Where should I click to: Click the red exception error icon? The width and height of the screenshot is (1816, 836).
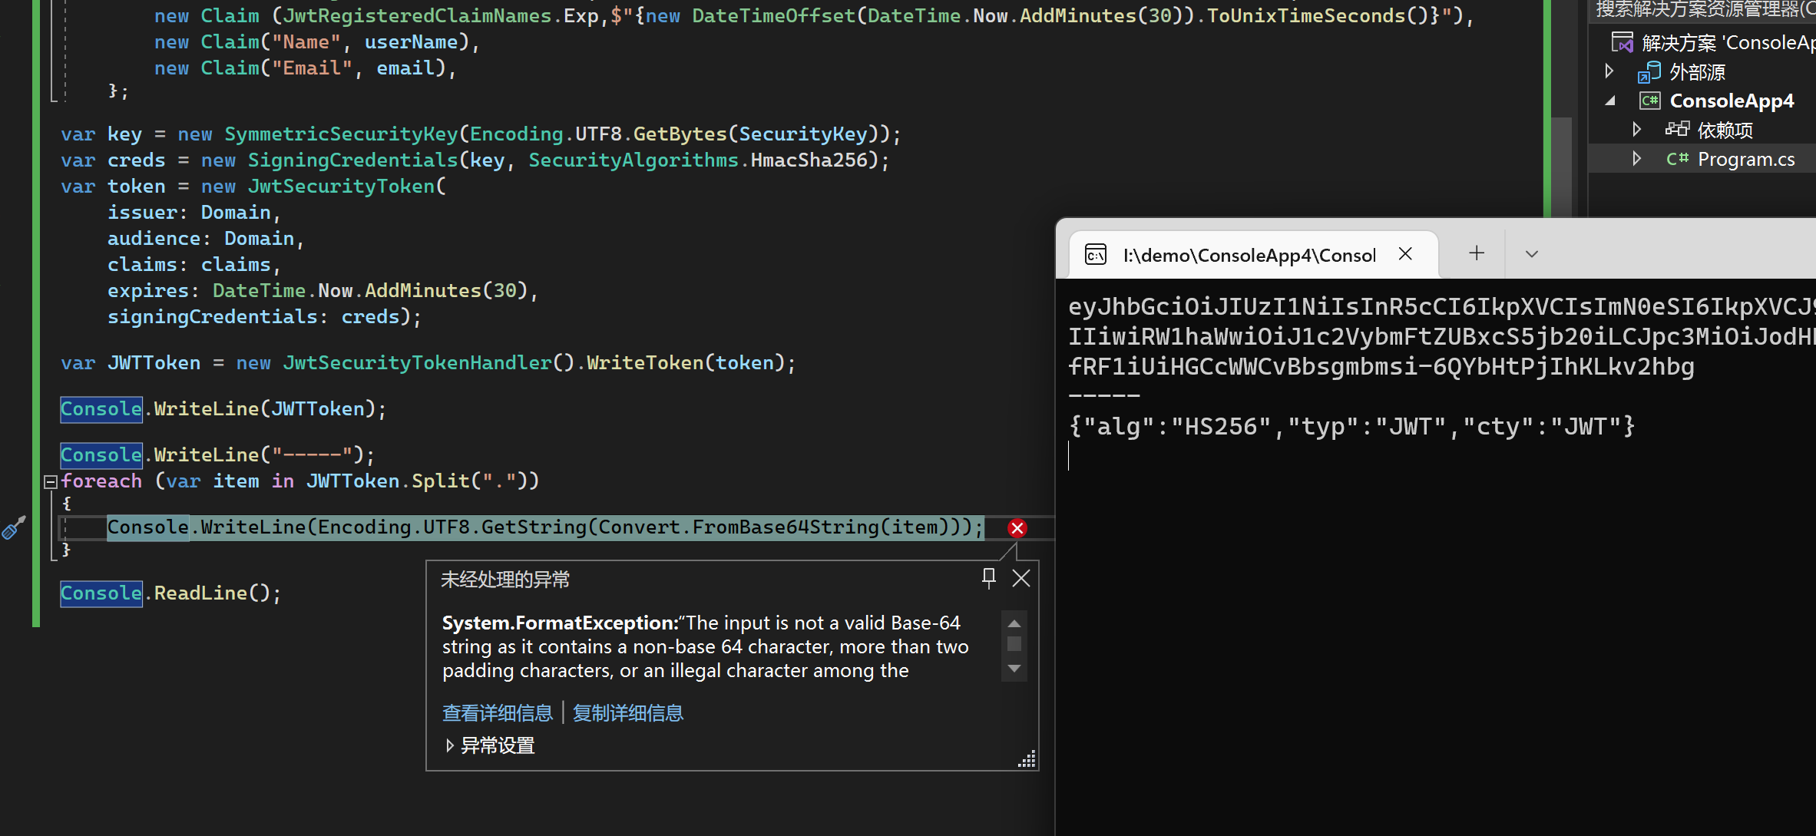click(x=1017, y=528)
